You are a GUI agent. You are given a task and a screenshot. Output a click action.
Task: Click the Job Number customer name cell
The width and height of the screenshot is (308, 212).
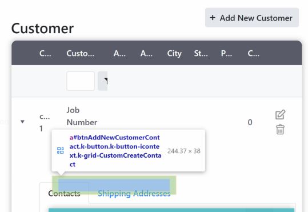click(82, 116)
